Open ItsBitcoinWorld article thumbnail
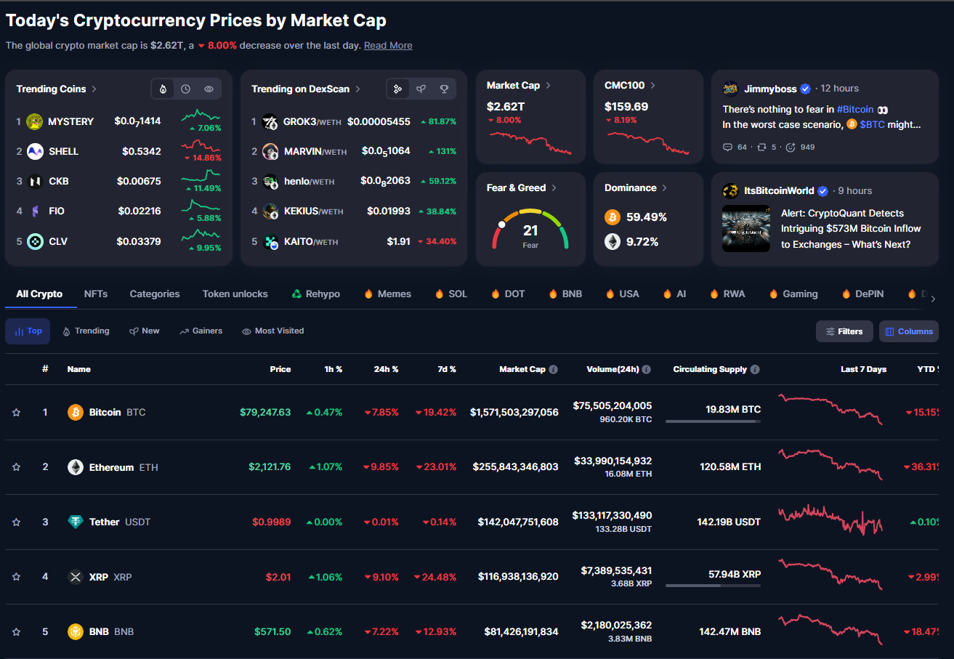The height and width of the screenshot is (659, 954). coord(746,229)
